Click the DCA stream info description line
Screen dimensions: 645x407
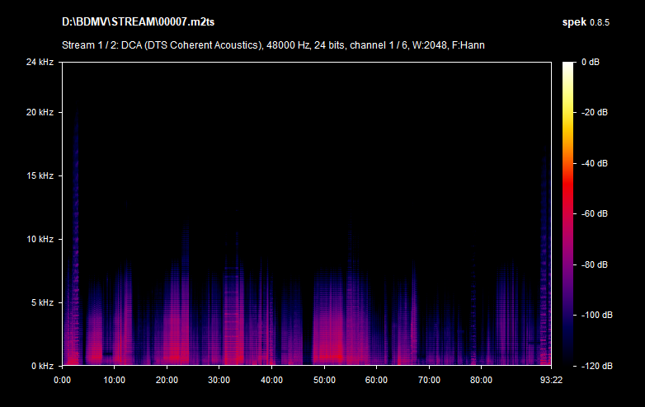[x=272, y=44]
